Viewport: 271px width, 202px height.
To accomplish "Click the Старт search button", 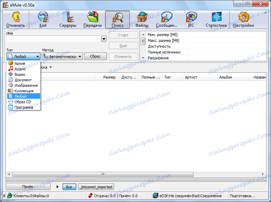I will click(123, 35).
